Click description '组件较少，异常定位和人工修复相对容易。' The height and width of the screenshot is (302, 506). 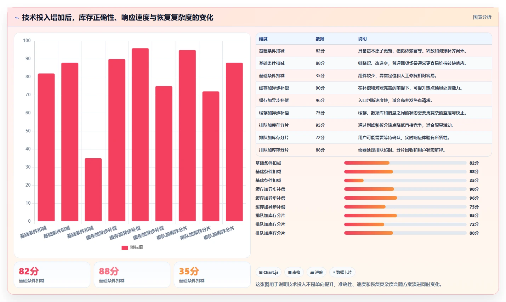pos(398,76)
